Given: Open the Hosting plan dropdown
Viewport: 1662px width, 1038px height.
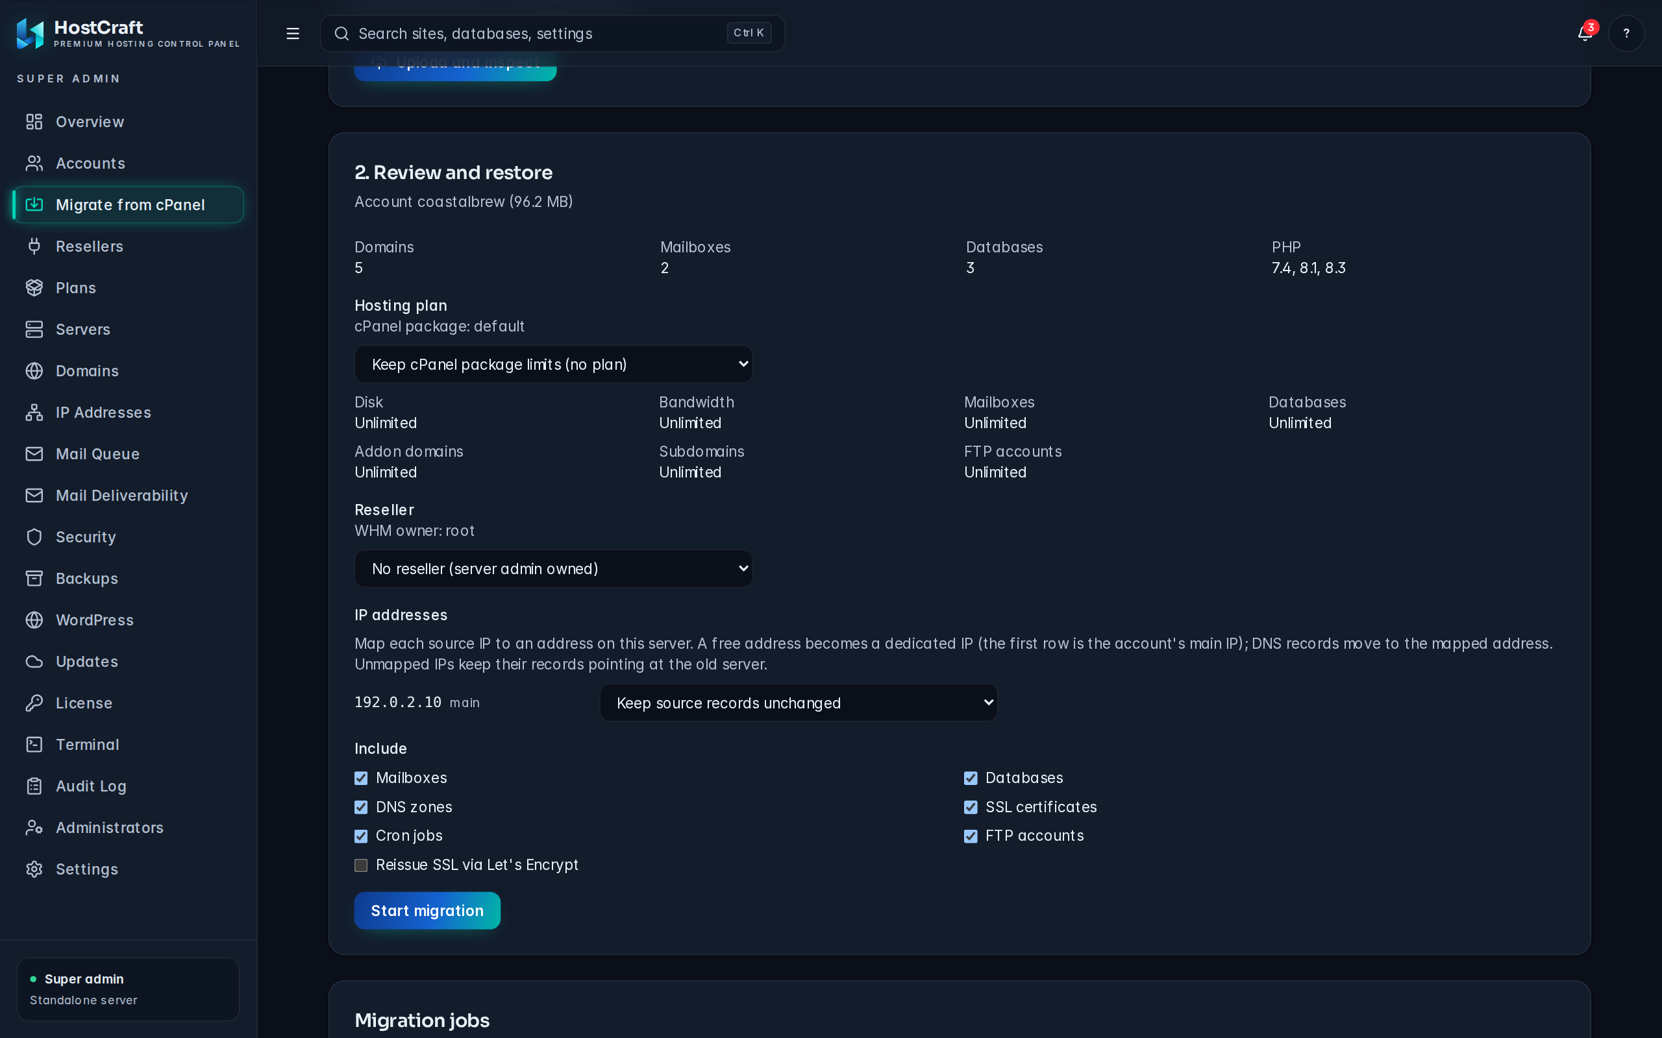Looking at the screenshot, I should click(x=554, y=364).
